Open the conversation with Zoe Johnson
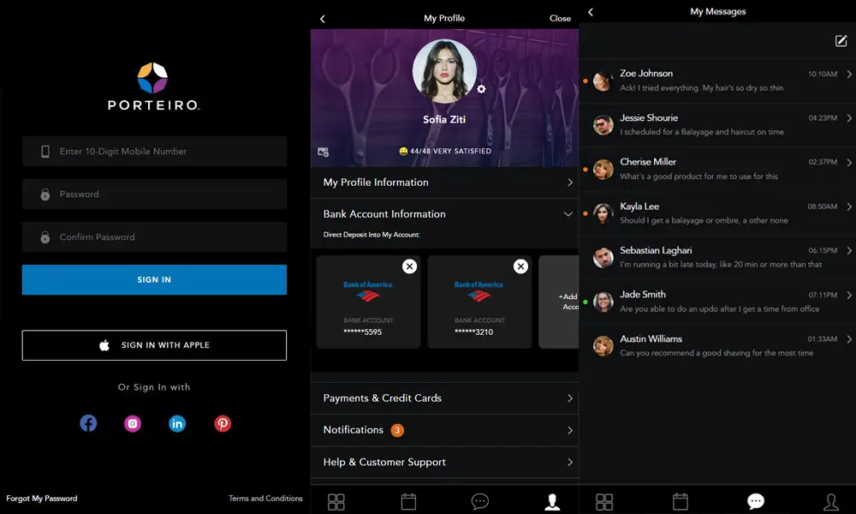Image resolution: width=856 pixels, height=514 pixels. pos(717,81)
